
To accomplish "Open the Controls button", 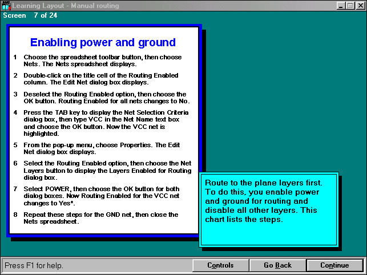I will [x=220, y=265].
